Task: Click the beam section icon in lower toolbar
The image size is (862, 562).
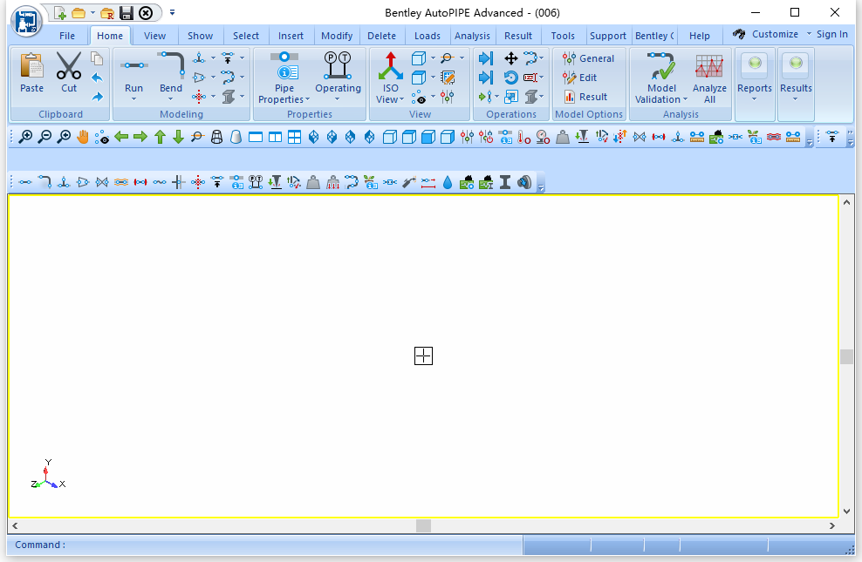Action: click(x=505, y=182)
